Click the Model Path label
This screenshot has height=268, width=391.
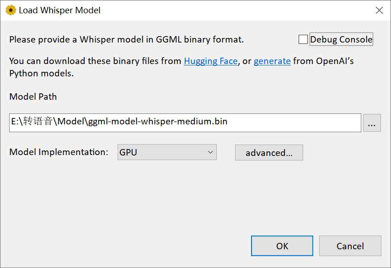tap(33, 96)
